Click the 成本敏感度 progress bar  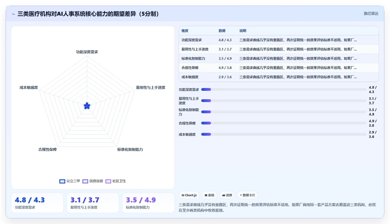[284, 134]
